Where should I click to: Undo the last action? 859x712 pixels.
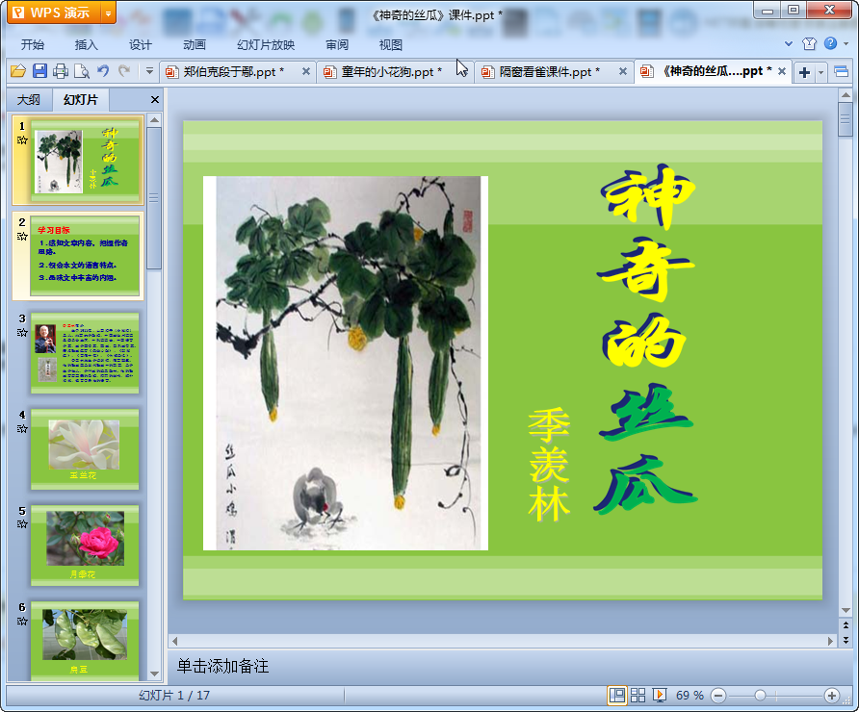pos(103,70)
